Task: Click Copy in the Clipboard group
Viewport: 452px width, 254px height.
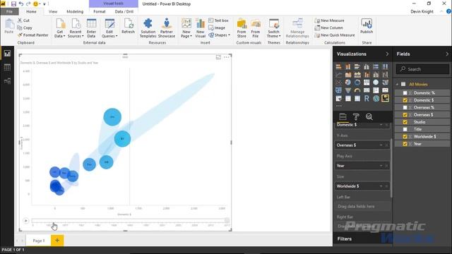Action: coord(25,28)
